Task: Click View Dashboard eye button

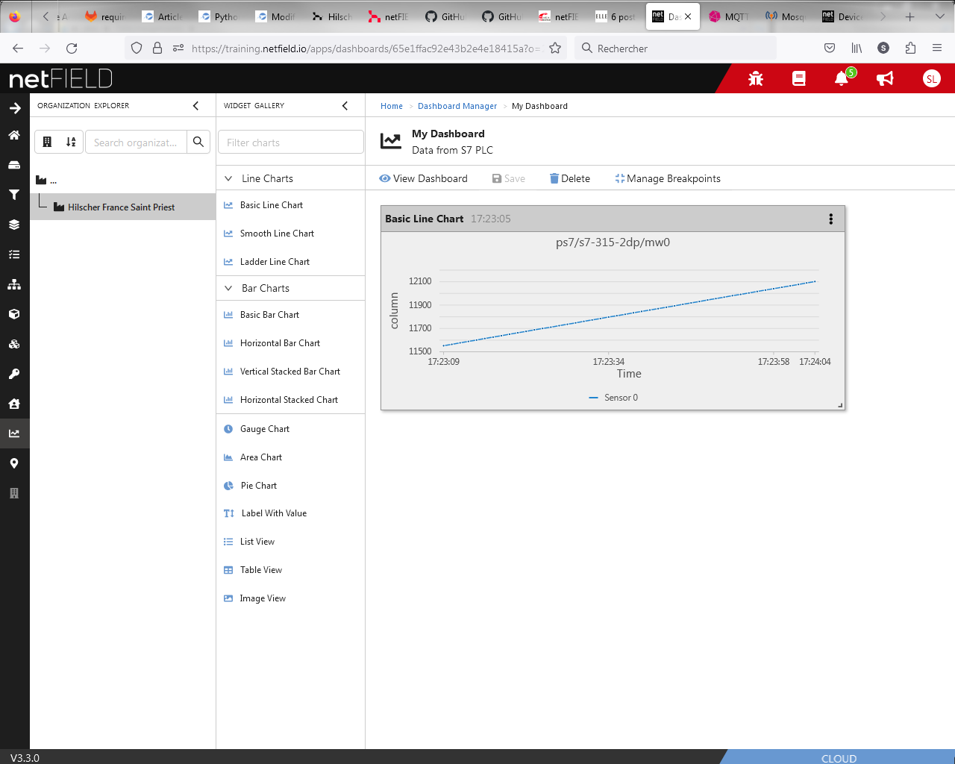Action: point(423,178)
